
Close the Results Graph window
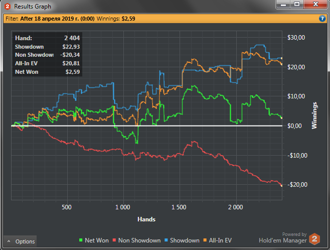coord(315,4)
